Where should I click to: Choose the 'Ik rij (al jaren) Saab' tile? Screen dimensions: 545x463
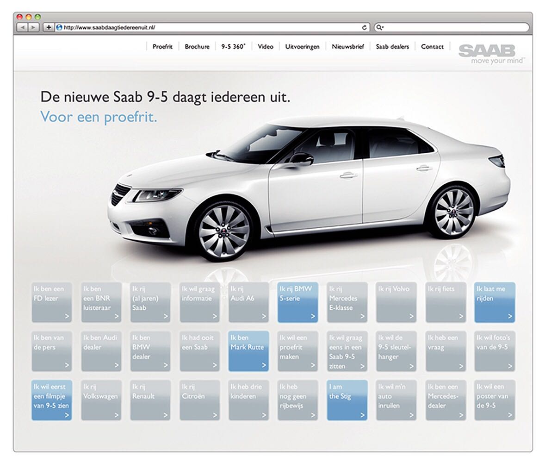[150, 302]
